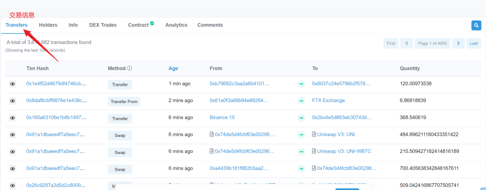Image resolution: width=486 pixels, height=190 pixels.
Task: Toggle eye icon for the 0x8daf8cbff9876e1e438c transaction
Action: click(13, 101)
